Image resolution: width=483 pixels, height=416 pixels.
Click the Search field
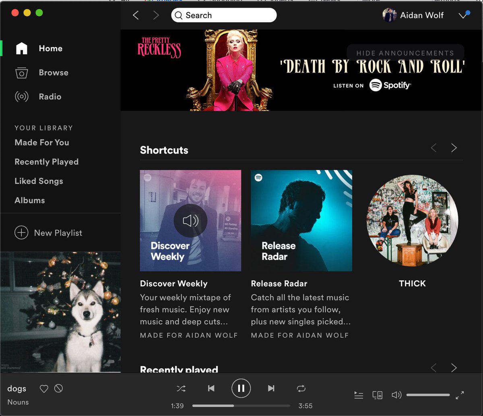[224, 15]
